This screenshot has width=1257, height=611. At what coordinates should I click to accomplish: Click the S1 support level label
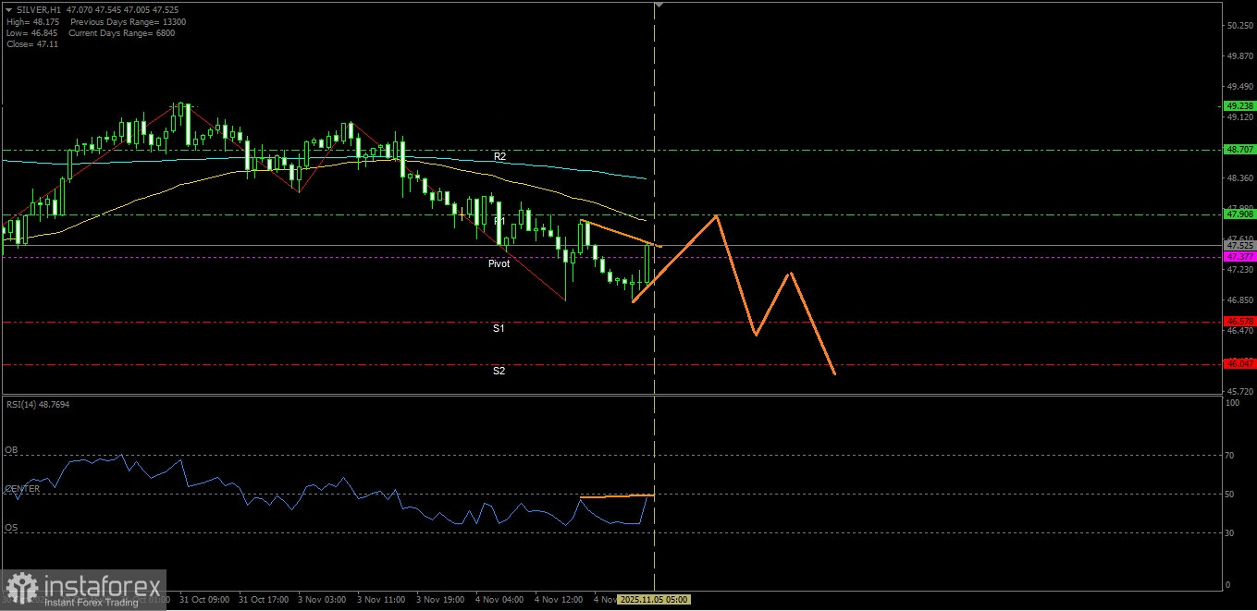tap(499, 328)
